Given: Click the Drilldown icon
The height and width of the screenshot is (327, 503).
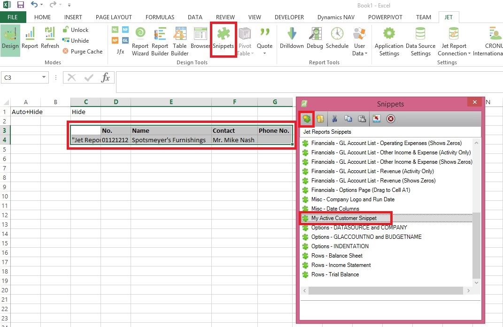Looking at the screenshot, I should click(x=292, y=39).
